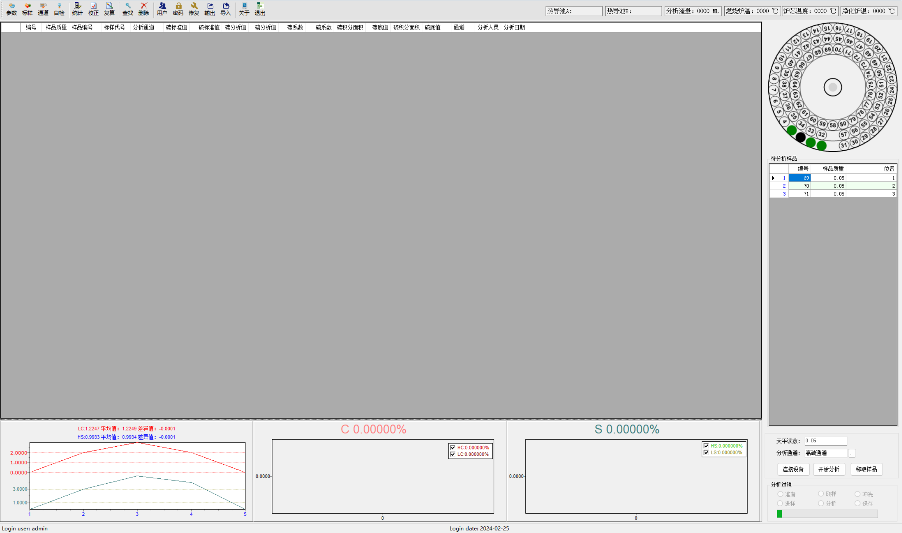The width and height of the screenshot is (902, 533).
Task: Click the 热导池A value field
Action: click(574, 11)
